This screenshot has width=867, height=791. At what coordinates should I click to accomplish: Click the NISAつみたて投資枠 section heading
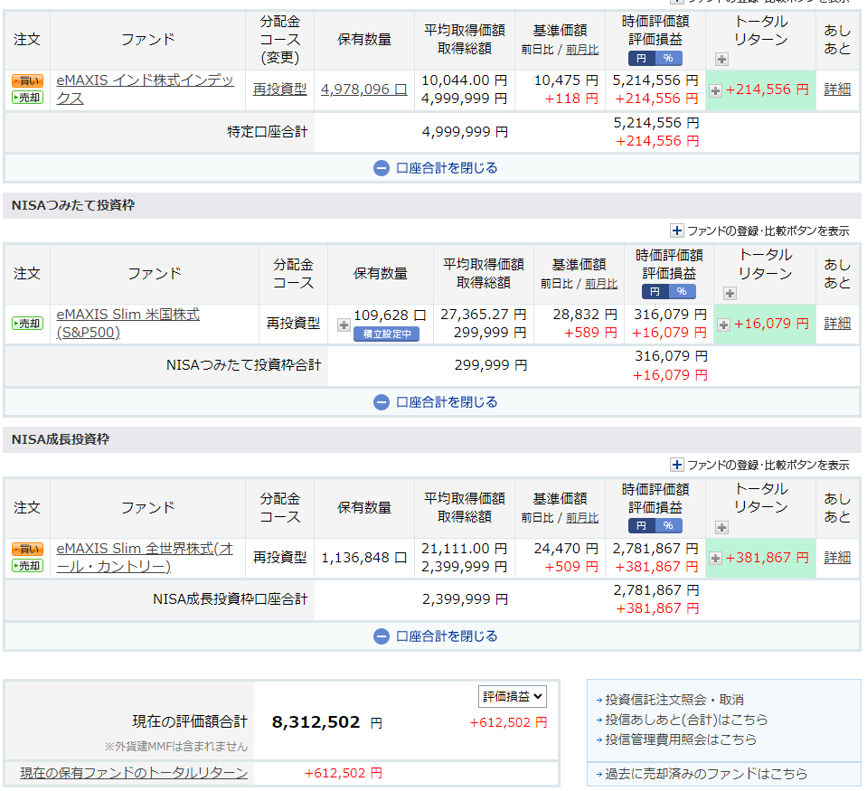point(73,205)
